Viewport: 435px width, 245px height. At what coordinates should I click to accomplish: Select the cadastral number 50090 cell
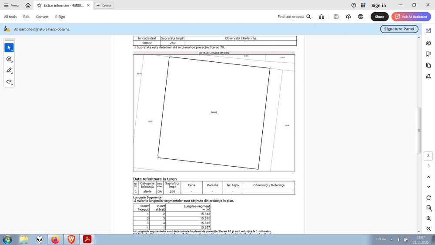[147, 43]
